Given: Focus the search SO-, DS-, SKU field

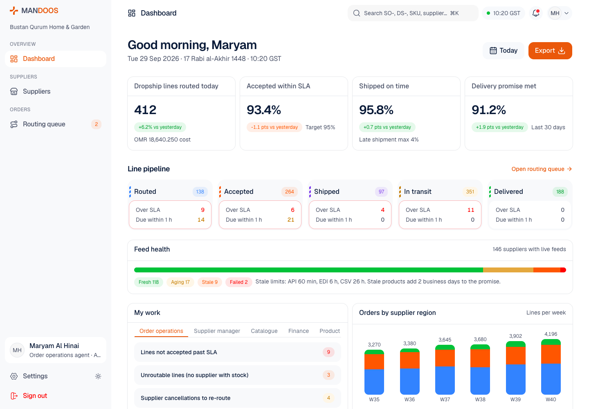Looking at the screenshot, I should coord(413,13).
